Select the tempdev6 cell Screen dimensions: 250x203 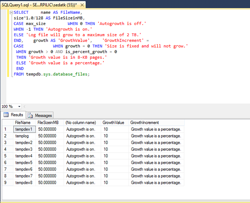coord(25,169)
